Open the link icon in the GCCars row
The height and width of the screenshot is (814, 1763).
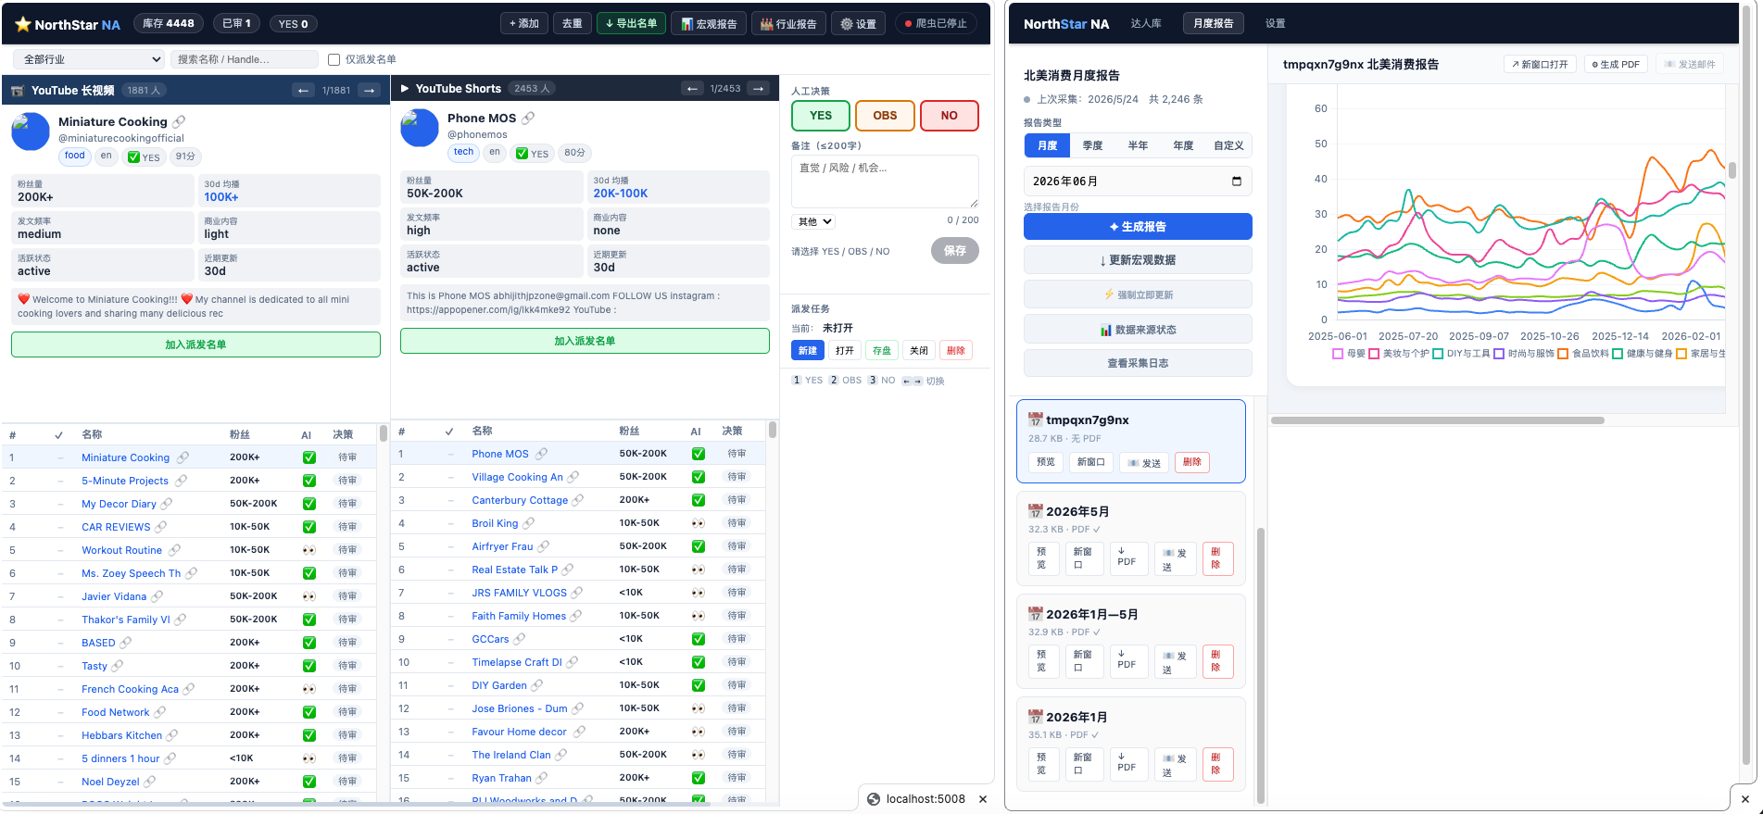(520, 639)
